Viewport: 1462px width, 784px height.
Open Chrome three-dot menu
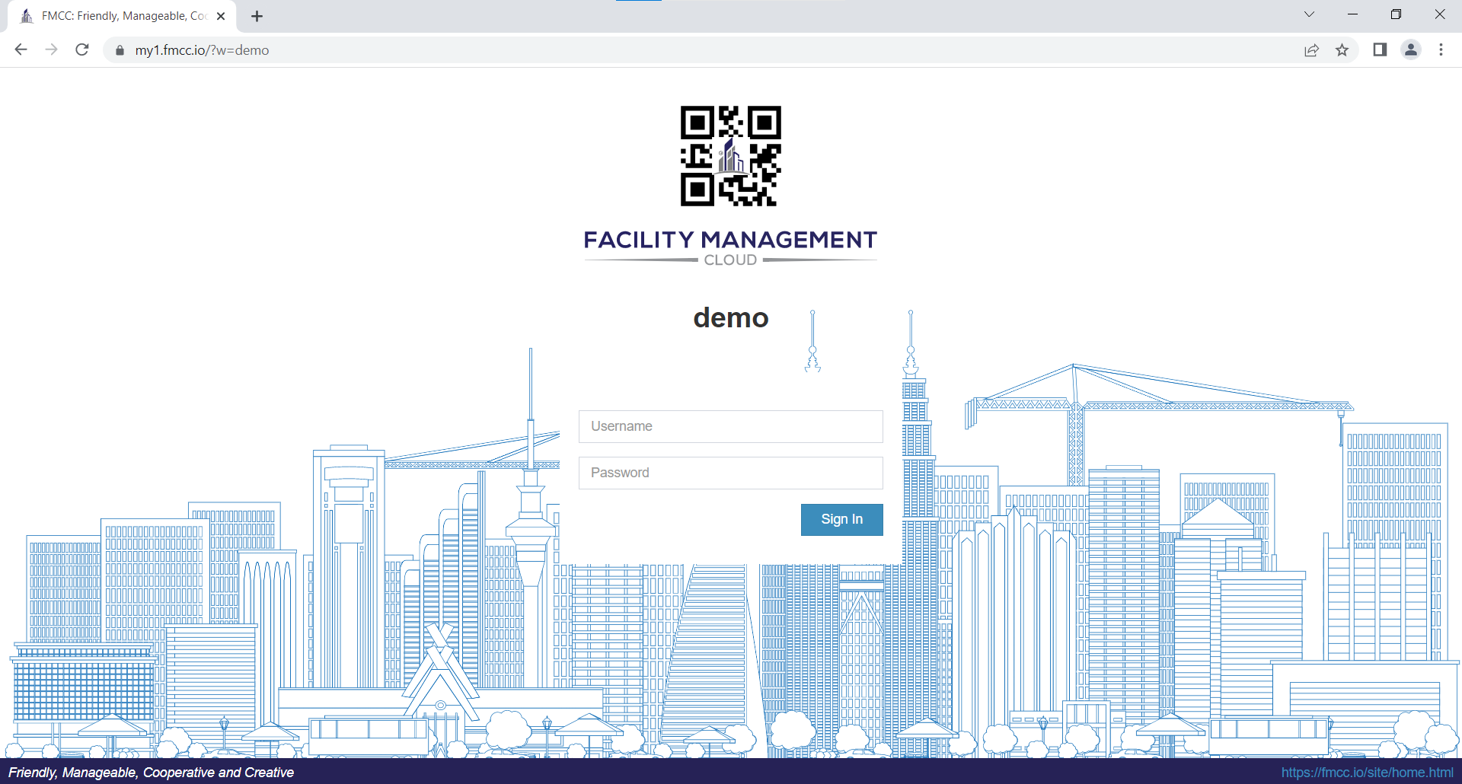tap(1441, 50)
